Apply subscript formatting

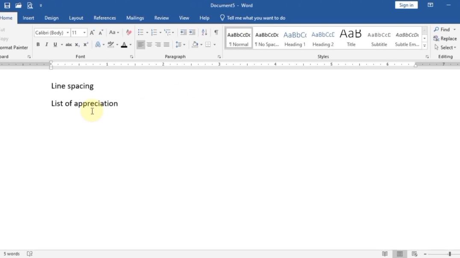[x=77, y=44]
